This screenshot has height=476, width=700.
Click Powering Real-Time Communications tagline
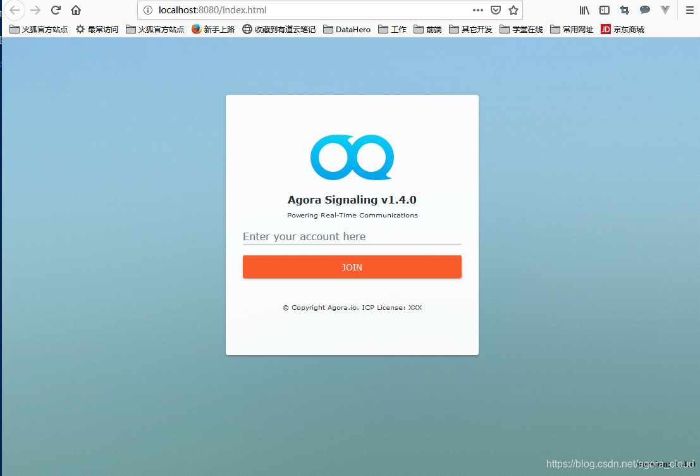click(352, 215)
